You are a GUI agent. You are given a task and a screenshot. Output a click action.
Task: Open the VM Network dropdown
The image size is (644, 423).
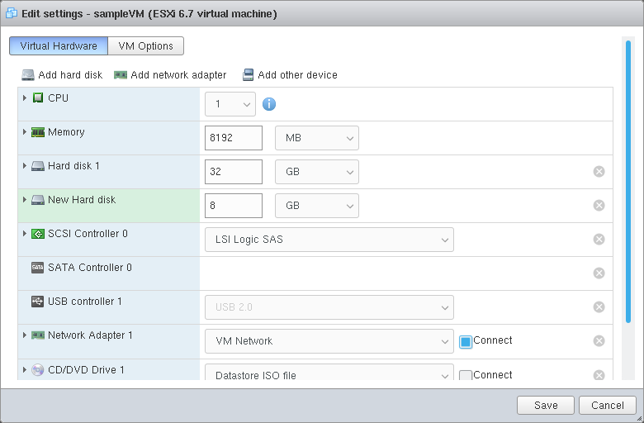[329, 341]
